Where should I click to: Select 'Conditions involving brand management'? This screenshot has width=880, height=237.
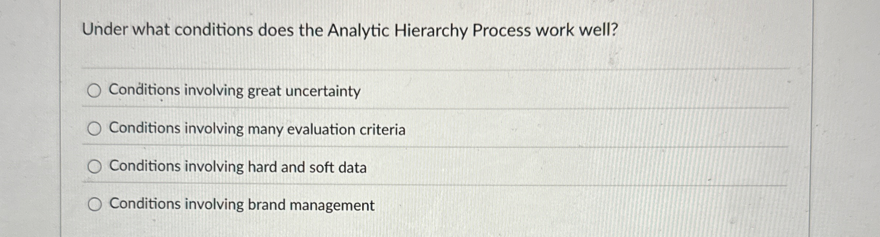pos(241,204)
